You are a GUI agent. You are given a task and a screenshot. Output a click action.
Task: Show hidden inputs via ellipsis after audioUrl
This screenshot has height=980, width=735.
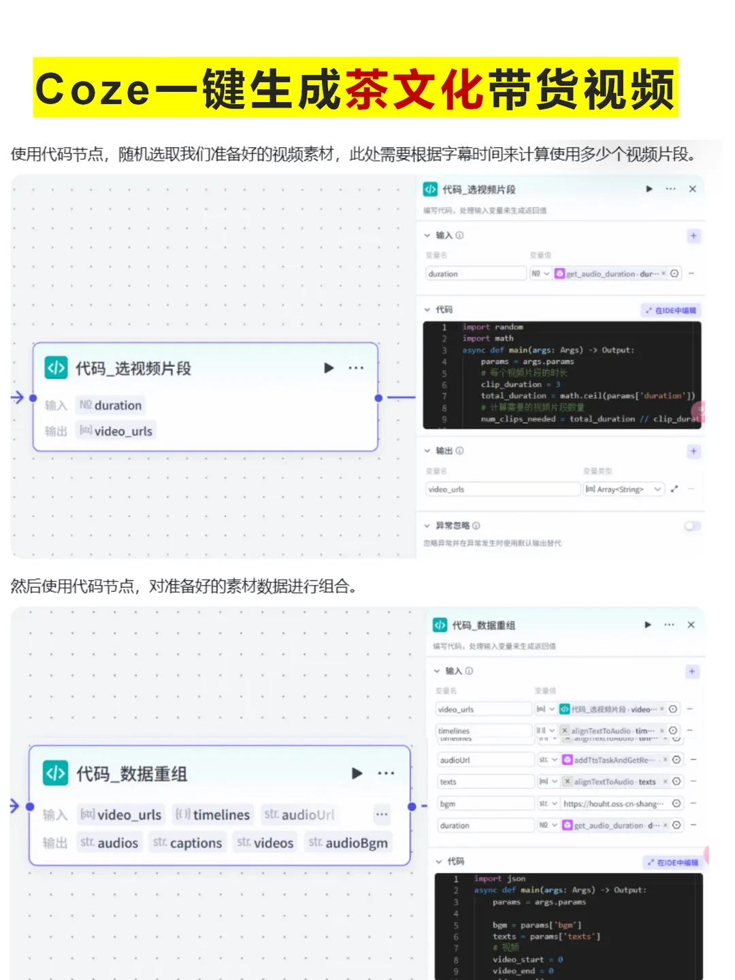(382, 815)
